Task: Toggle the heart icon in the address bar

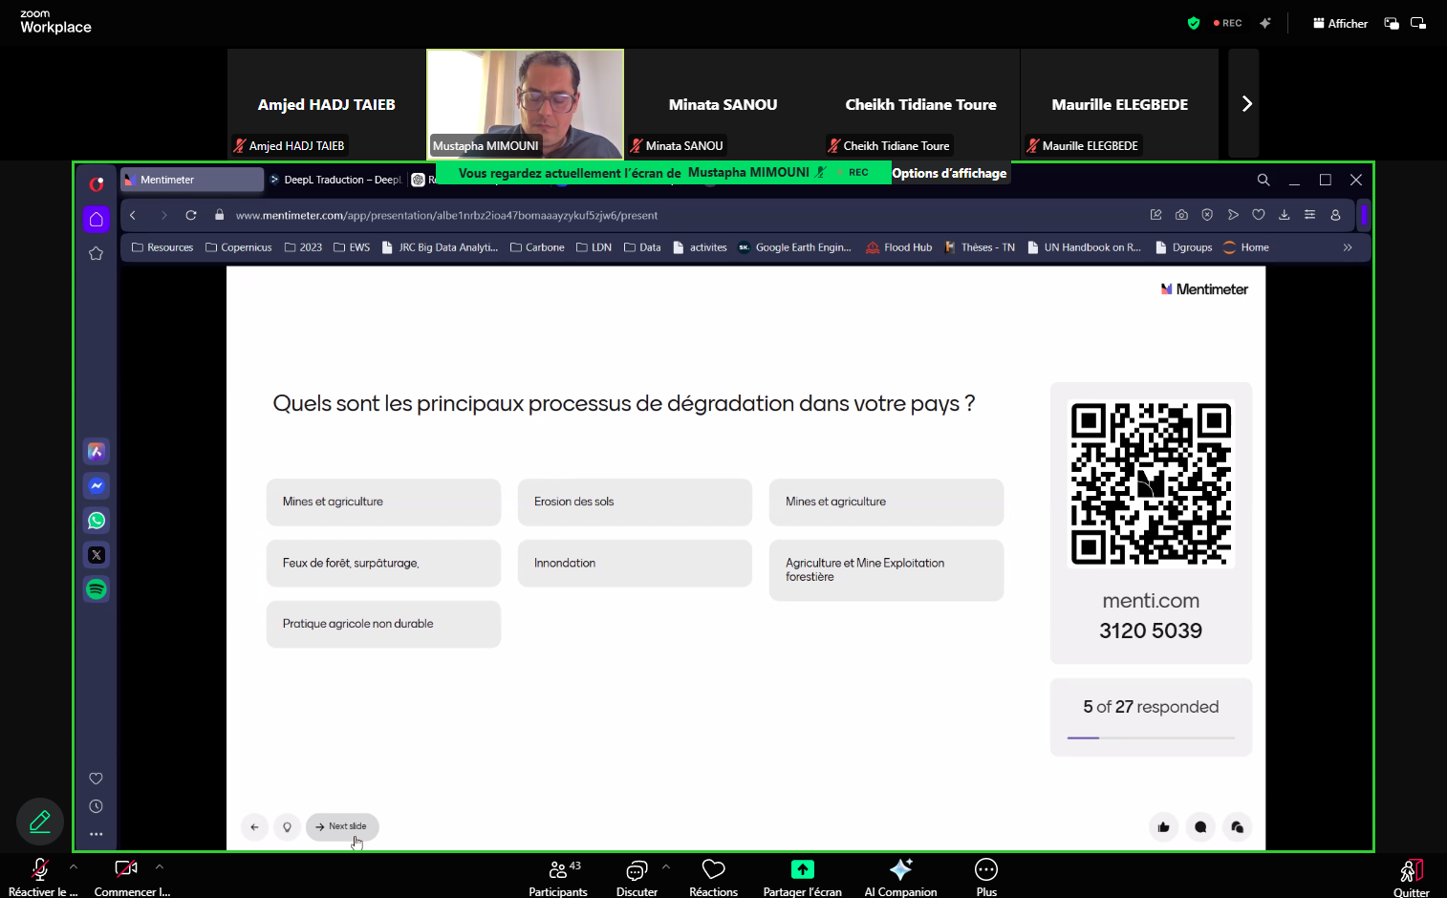Action: pyautogui.click(x=1259, y=215)
